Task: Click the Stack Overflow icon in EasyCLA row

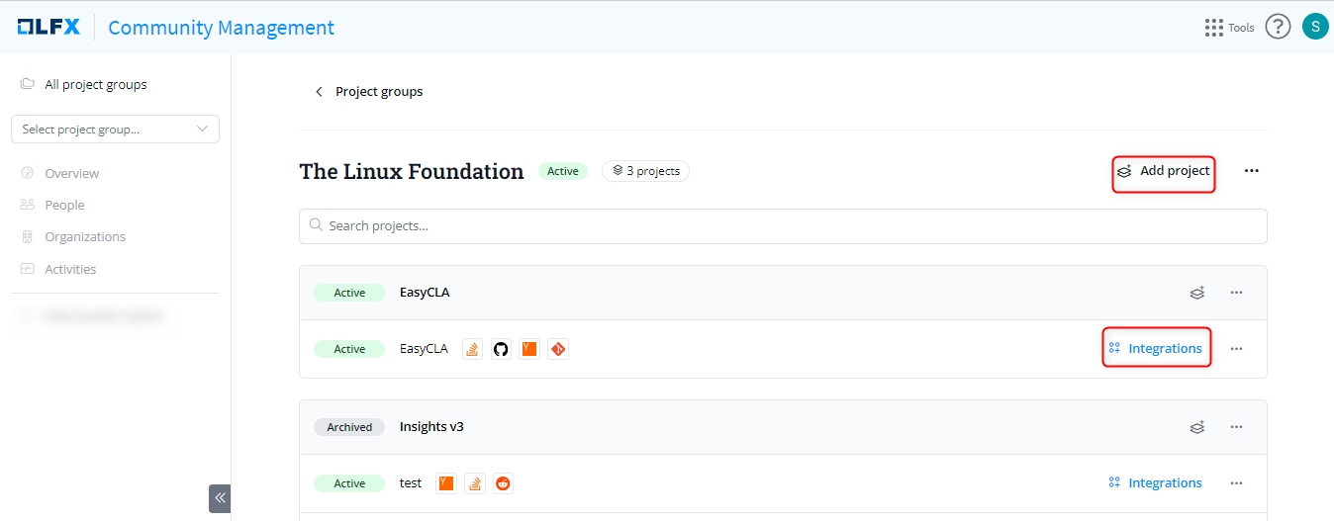Action: coord(473,349)
